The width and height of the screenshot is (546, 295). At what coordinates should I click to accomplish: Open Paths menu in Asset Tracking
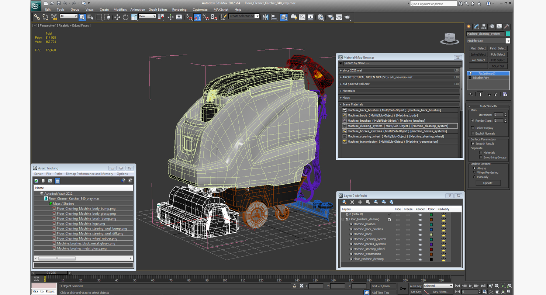pos(58,174)
